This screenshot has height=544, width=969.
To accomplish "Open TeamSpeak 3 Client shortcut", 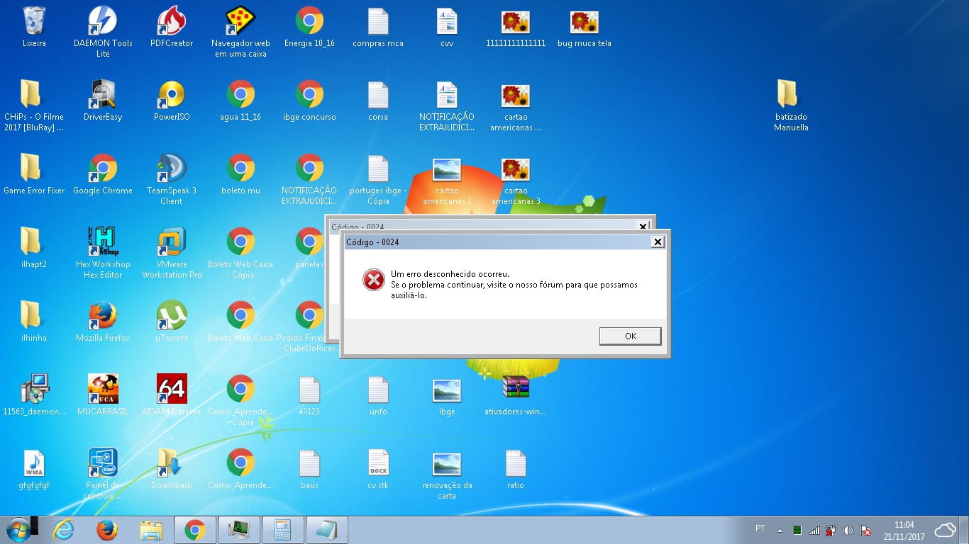I will pos(172,170).
